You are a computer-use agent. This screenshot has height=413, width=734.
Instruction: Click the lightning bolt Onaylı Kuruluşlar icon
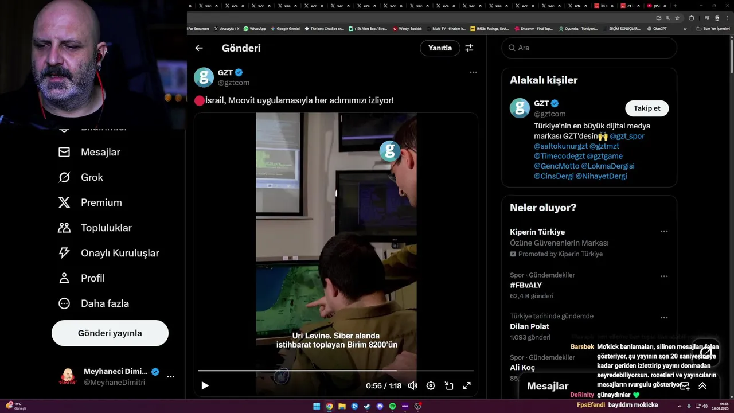tap(64, 253)
